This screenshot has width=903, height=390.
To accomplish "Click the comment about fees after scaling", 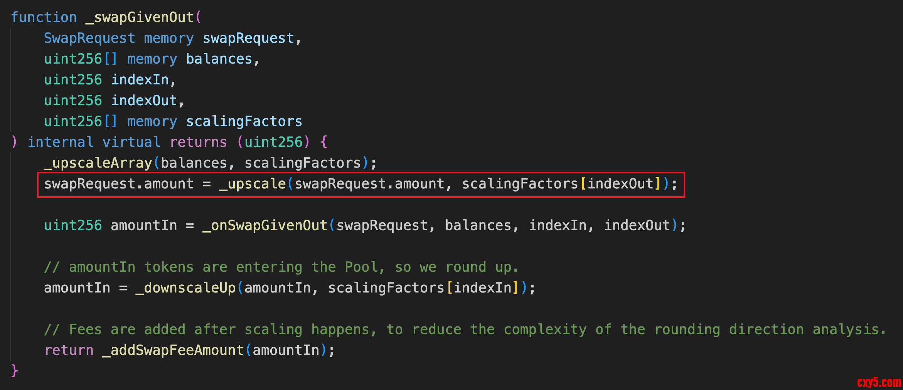I will 465,329.
